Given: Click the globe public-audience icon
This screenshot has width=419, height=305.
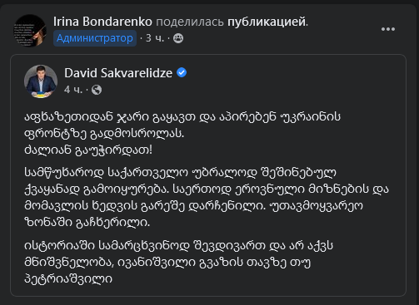Looking at the screenshot, I should 97,90.
